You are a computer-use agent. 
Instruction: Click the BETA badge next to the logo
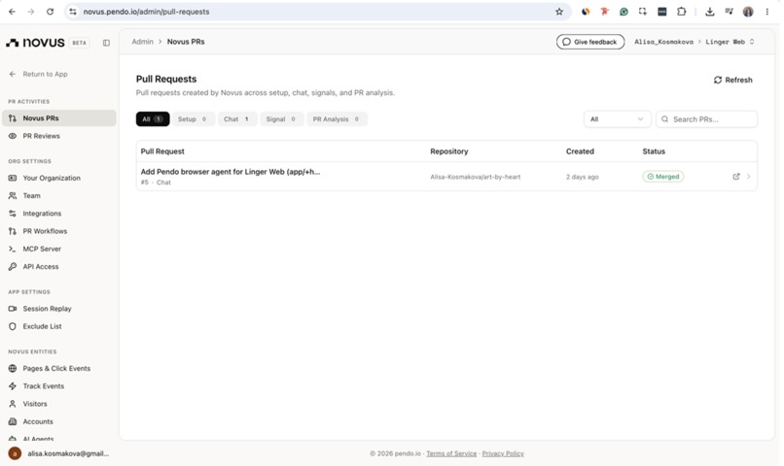point(79,43)
